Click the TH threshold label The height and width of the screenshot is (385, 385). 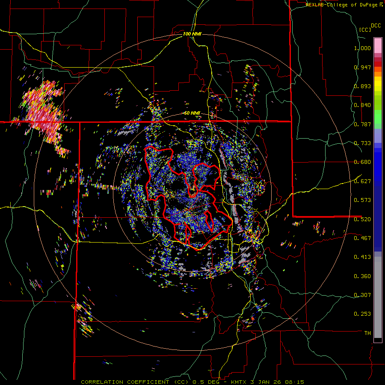(367, 333)
